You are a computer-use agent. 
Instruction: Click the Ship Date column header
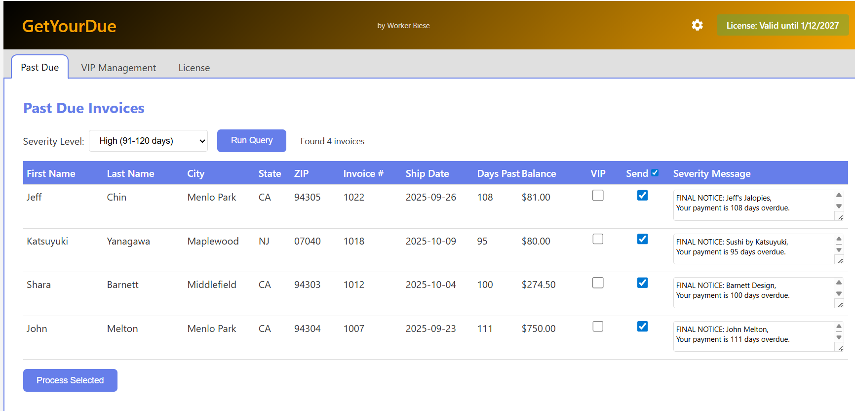click(x=427, y=173)
